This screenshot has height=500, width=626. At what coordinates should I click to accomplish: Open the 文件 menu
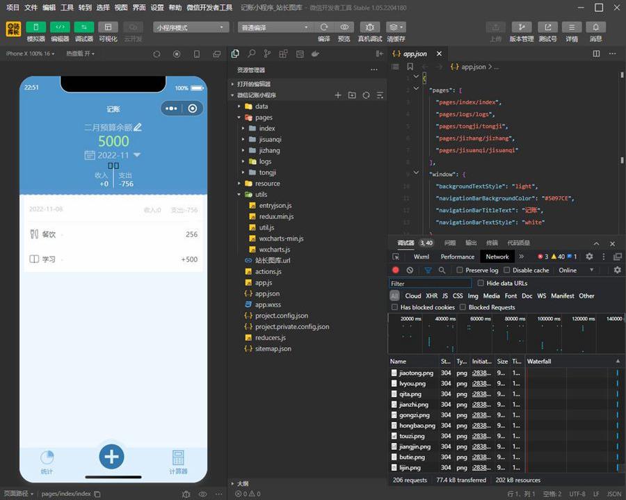[x=31, y=8]
